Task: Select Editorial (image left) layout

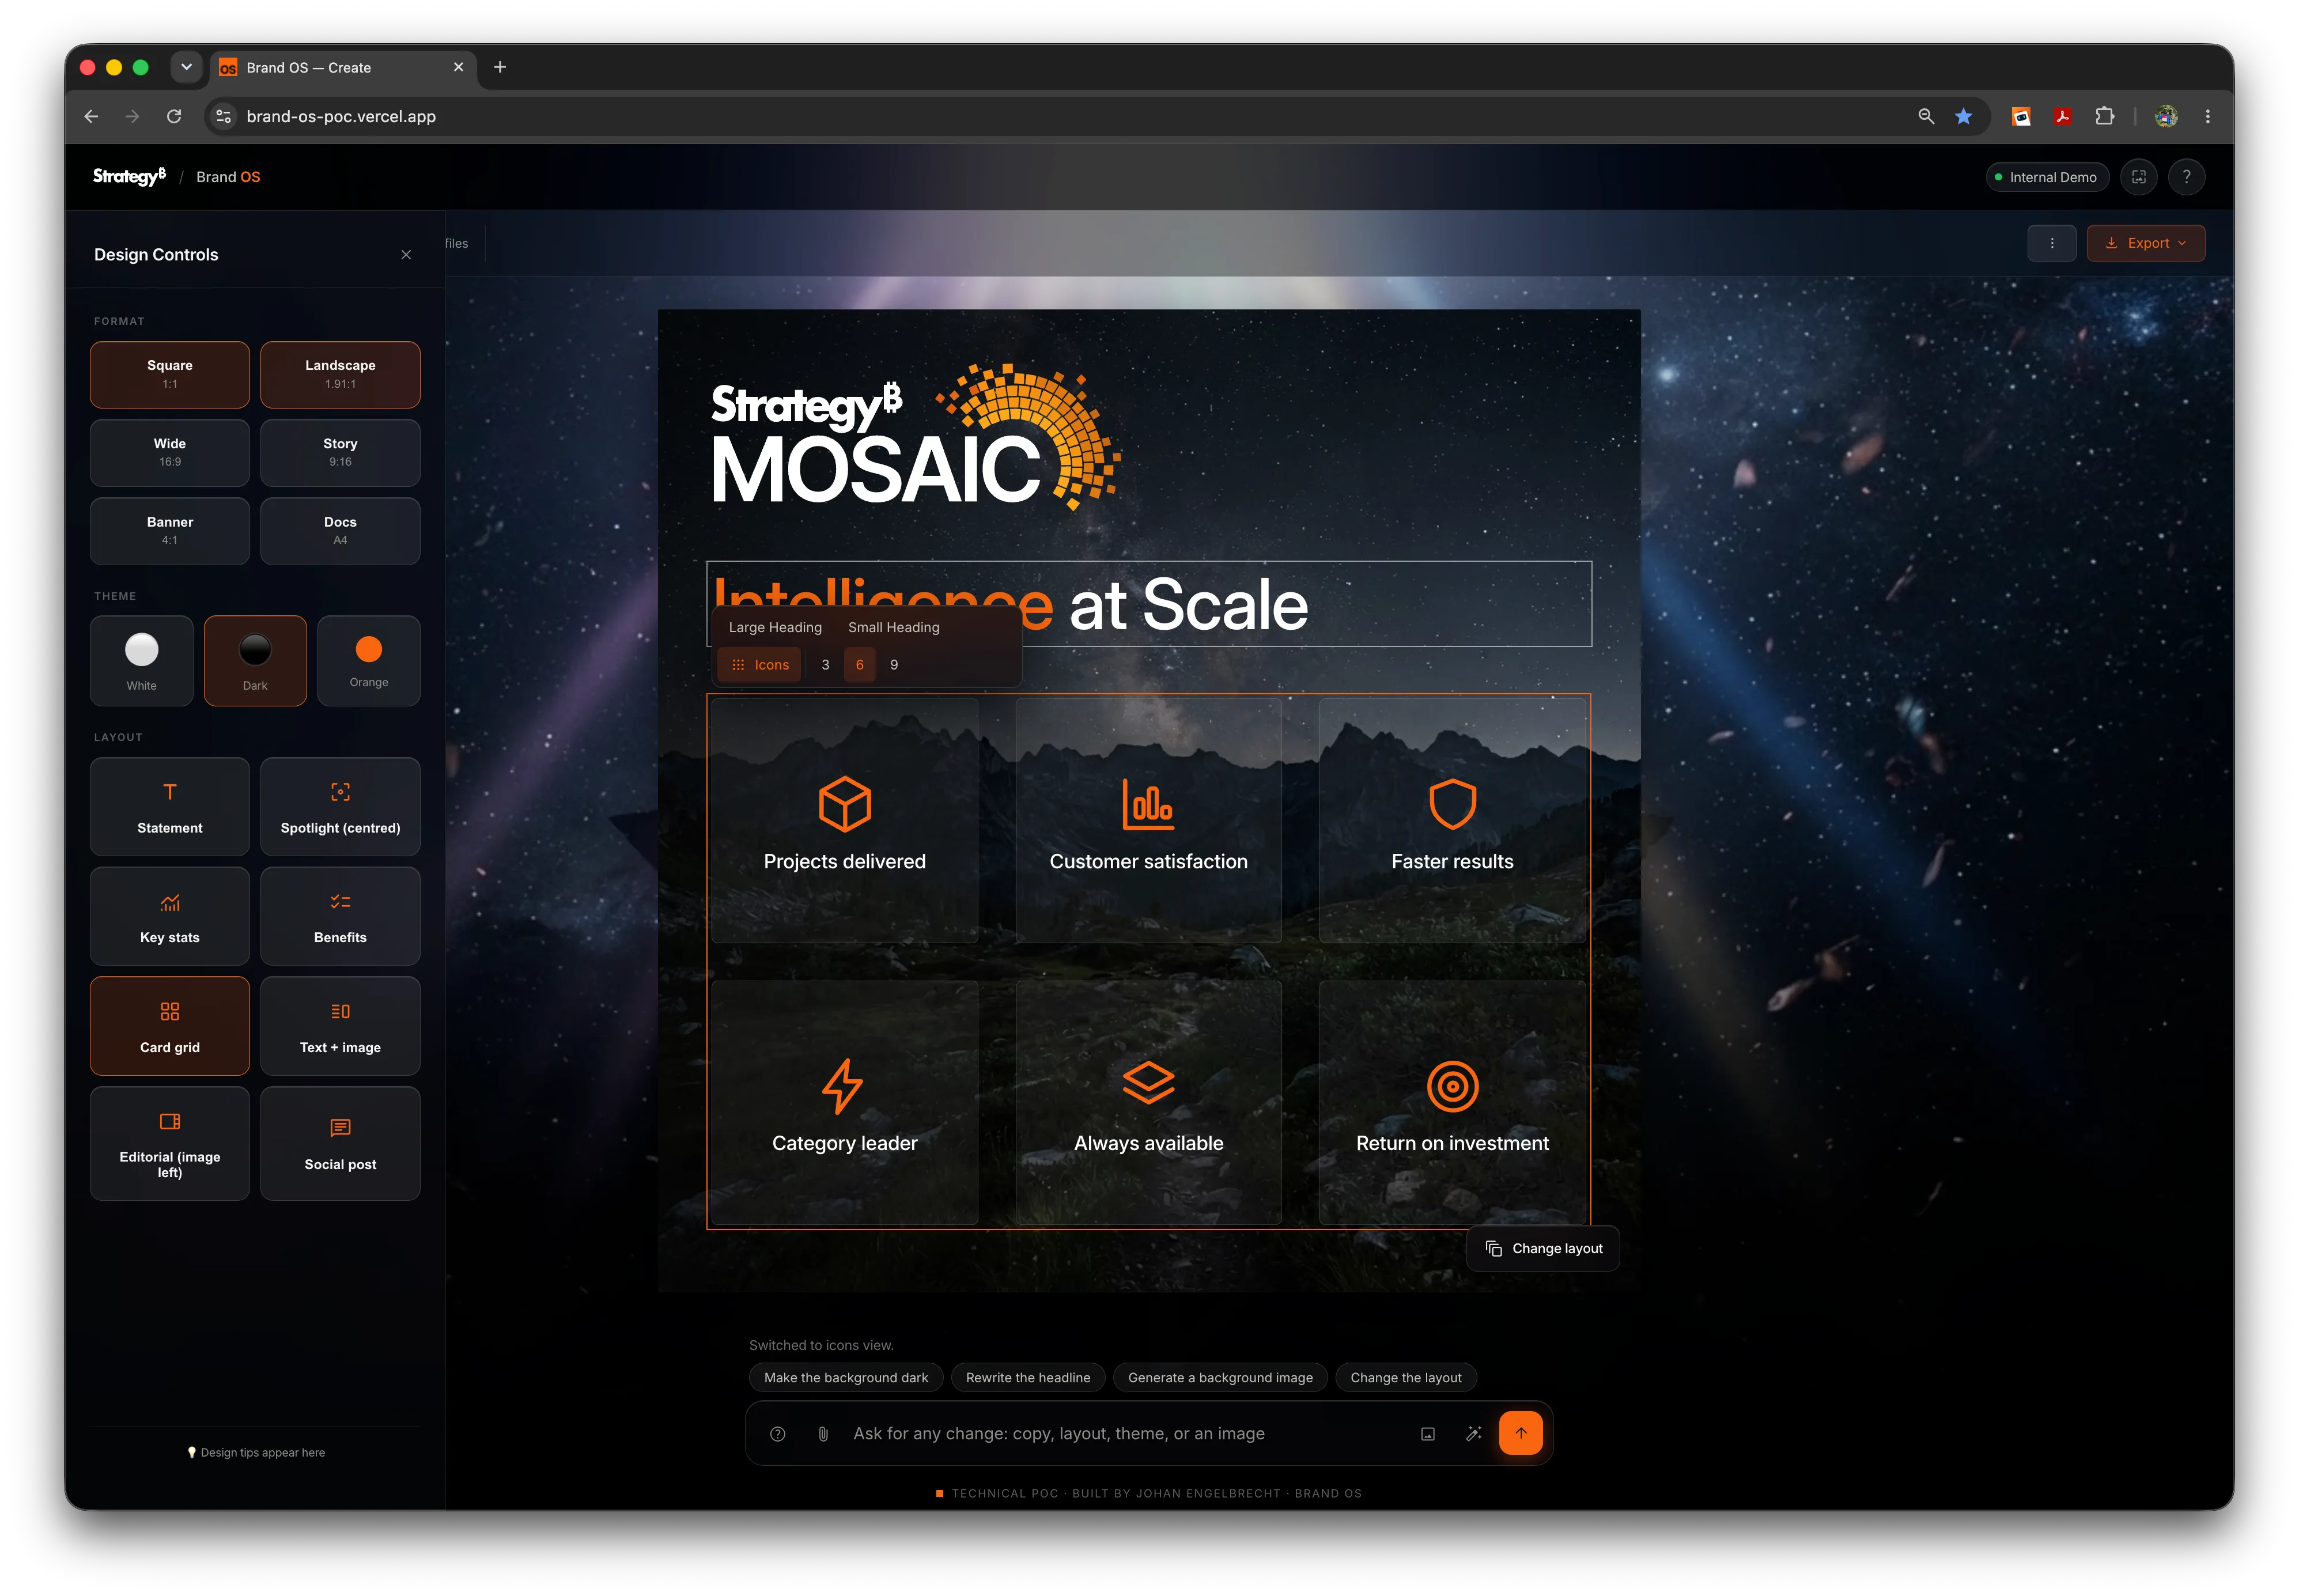Action: (170, 1143)
